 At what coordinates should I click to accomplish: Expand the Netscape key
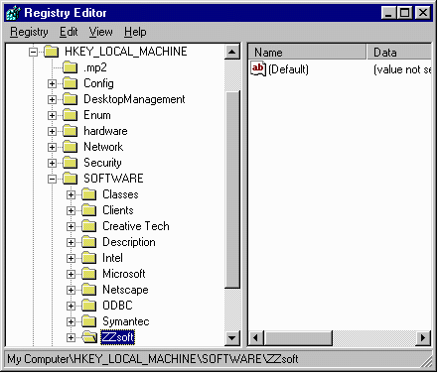click(71, 290)
